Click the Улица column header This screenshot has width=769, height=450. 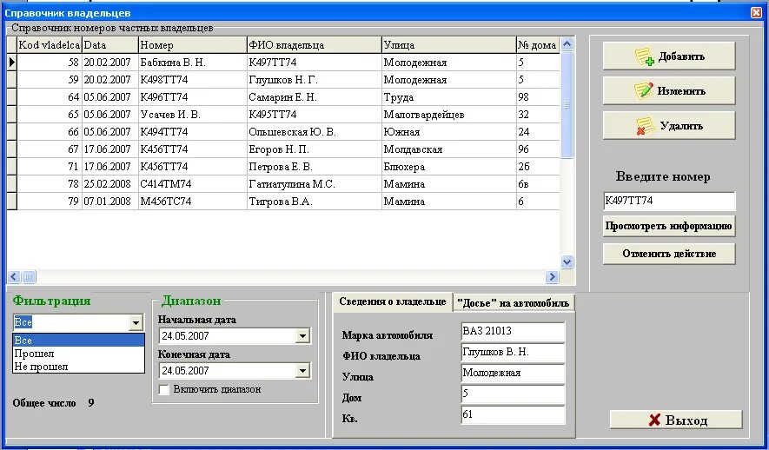point(448,45)
